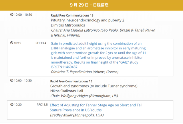Click Growth and syndromes session title
Screen dimensions: 183x124
(x=94, y=86)
